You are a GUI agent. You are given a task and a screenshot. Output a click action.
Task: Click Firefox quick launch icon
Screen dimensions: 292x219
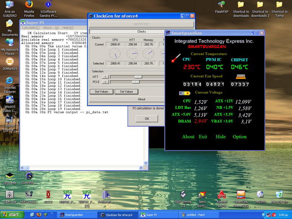click(x=39, y=215)
